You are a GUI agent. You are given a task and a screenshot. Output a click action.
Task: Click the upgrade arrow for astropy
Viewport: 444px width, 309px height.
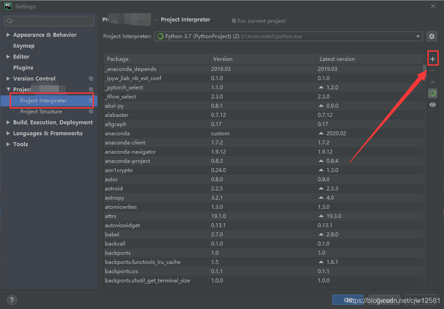321,197
